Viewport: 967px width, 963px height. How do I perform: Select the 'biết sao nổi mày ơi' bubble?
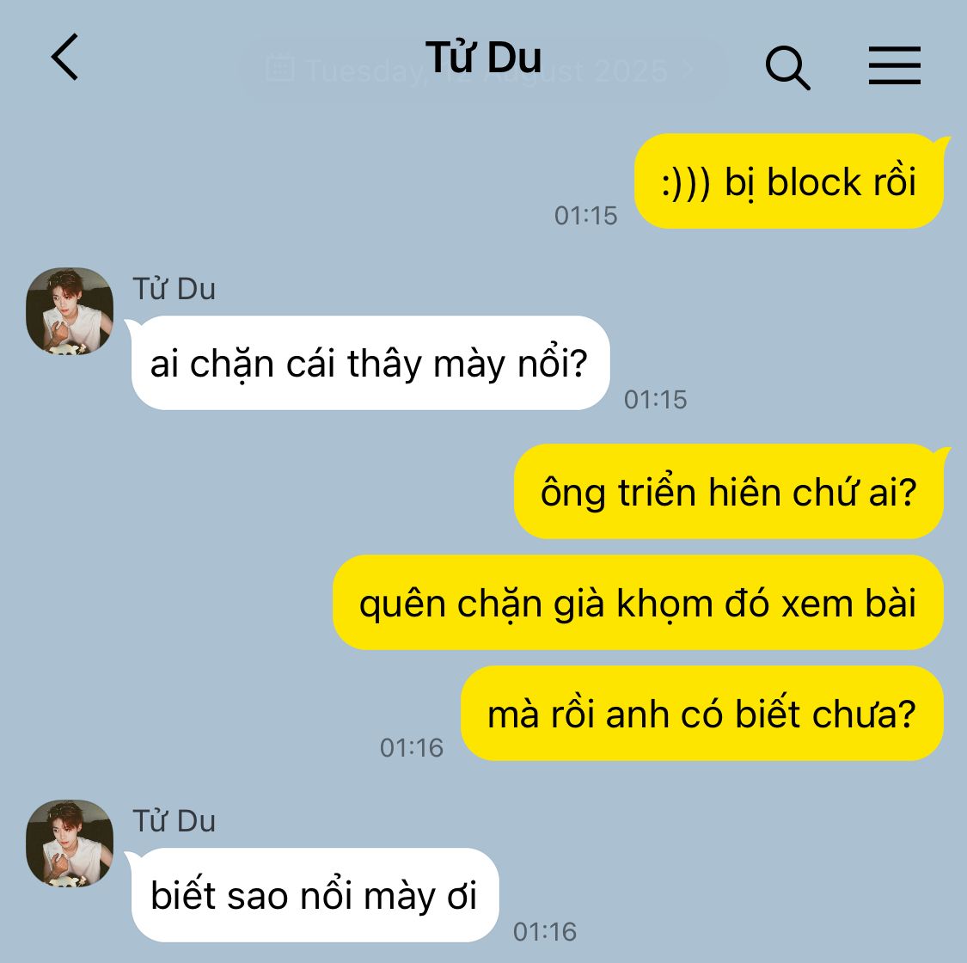(x=313, y=895)
